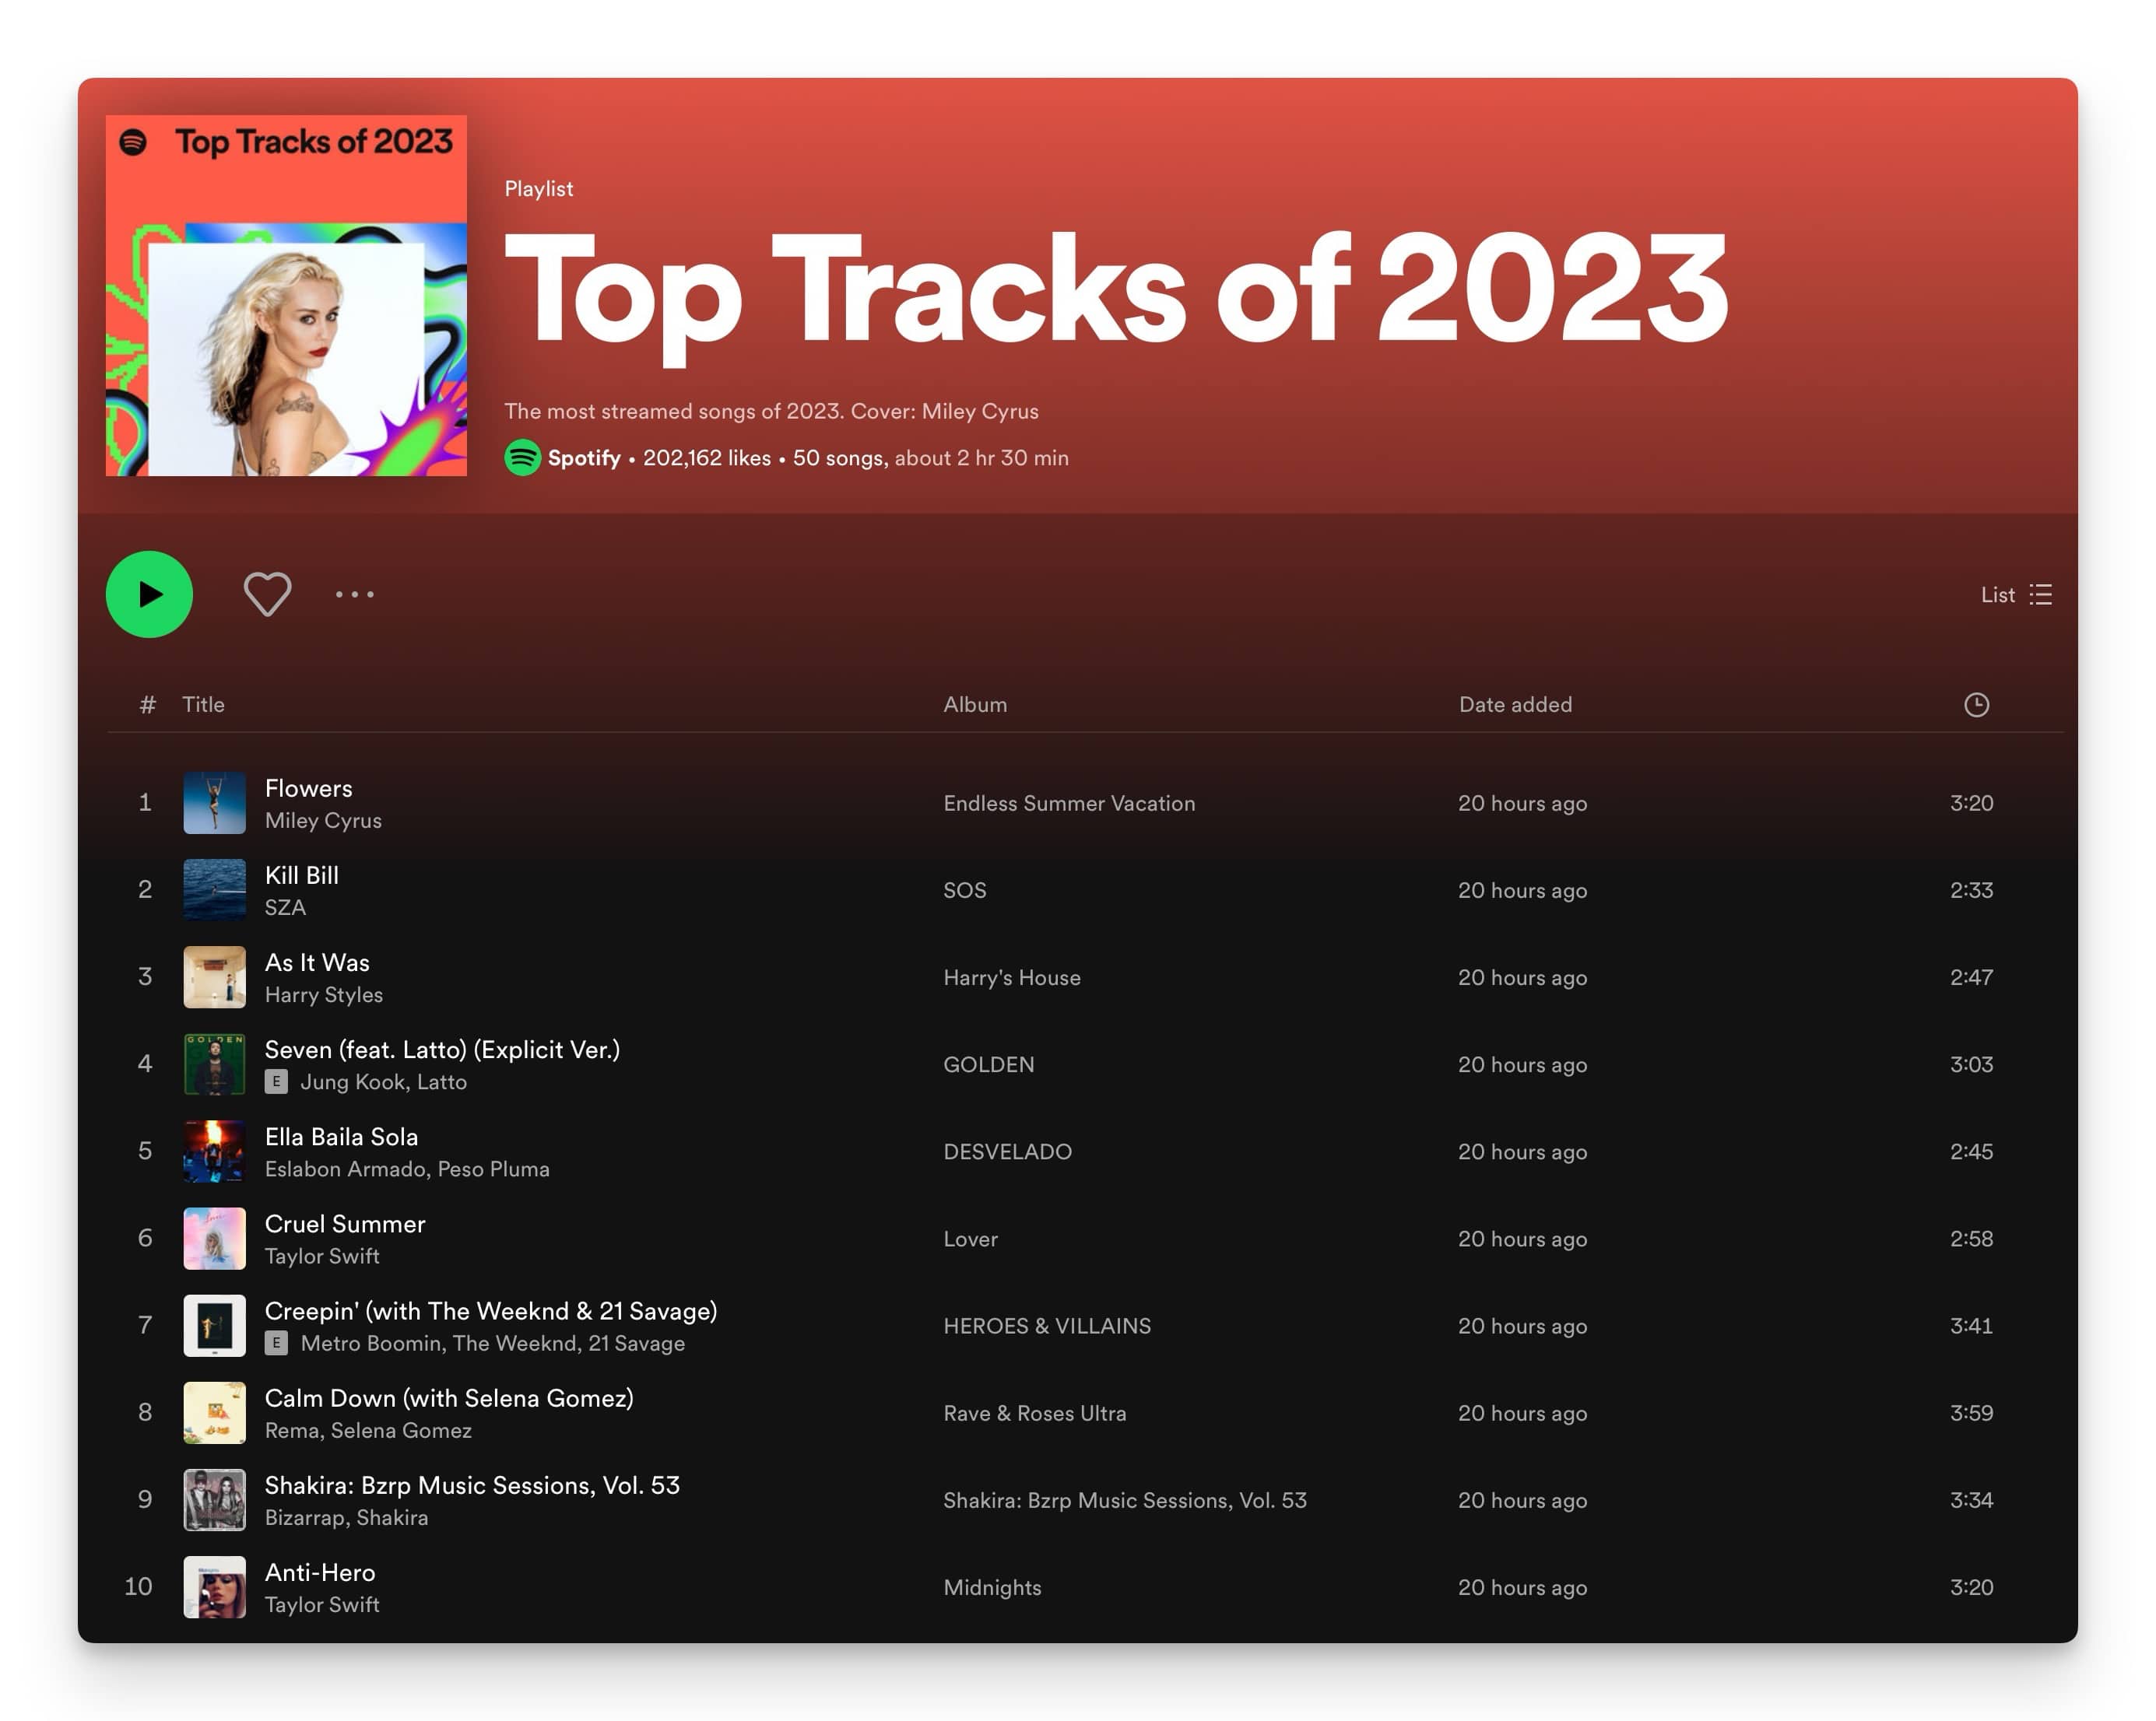Click the Ella Baila Sola album artwork
Screen dimensions: 2156x1721
pyautogui.click(x=214, y=1151)
